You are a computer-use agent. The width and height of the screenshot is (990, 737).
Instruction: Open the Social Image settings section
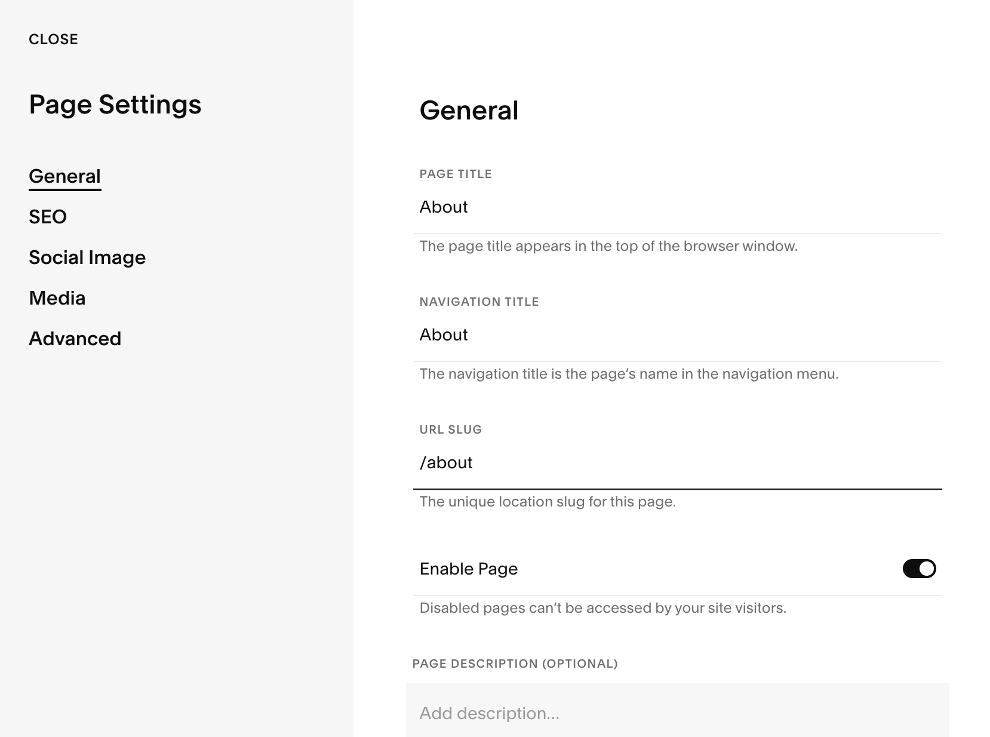point(87,257)
